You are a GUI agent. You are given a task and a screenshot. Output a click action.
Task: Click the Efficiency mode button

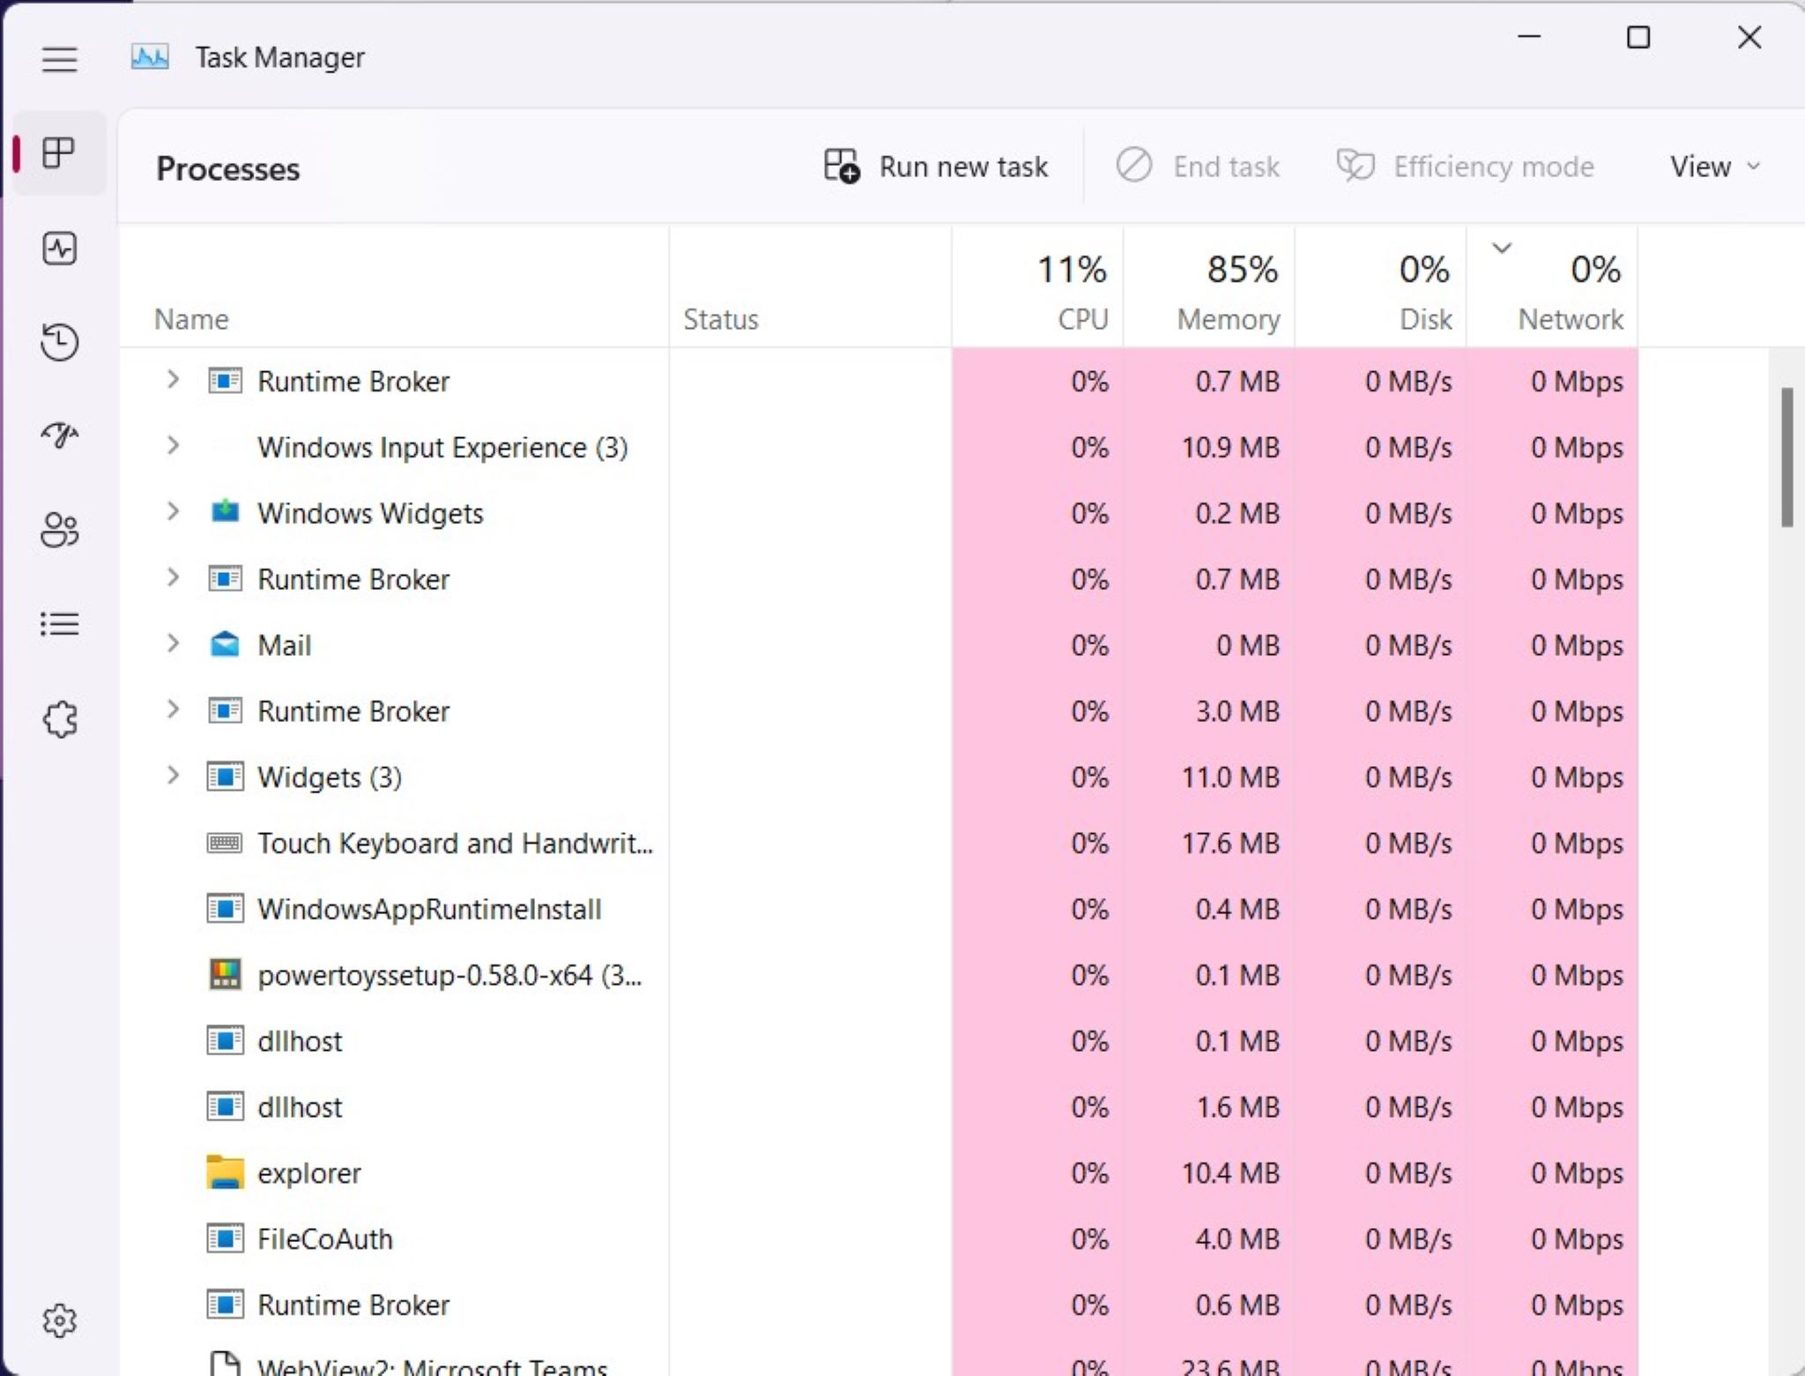1465,166
